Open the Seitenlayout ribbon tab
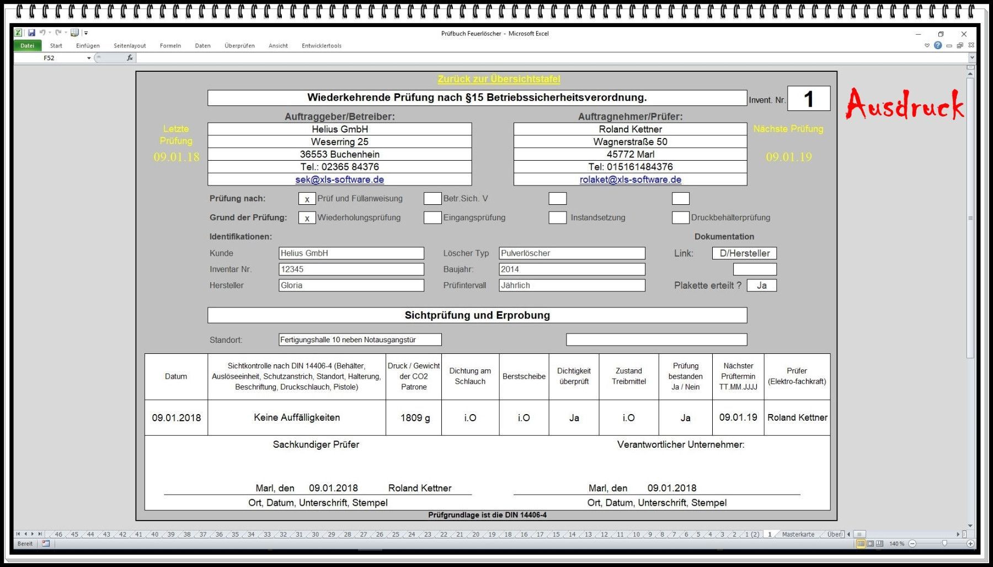Viewport: 993px width, 567px height. 130,46
